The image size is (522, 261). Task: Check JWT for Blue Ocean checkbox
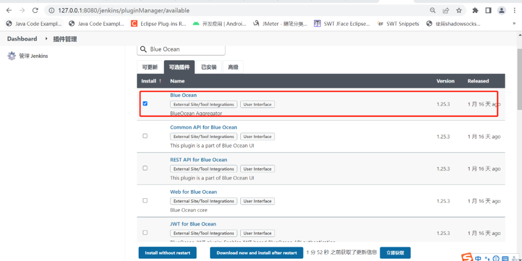coord(145,233)
